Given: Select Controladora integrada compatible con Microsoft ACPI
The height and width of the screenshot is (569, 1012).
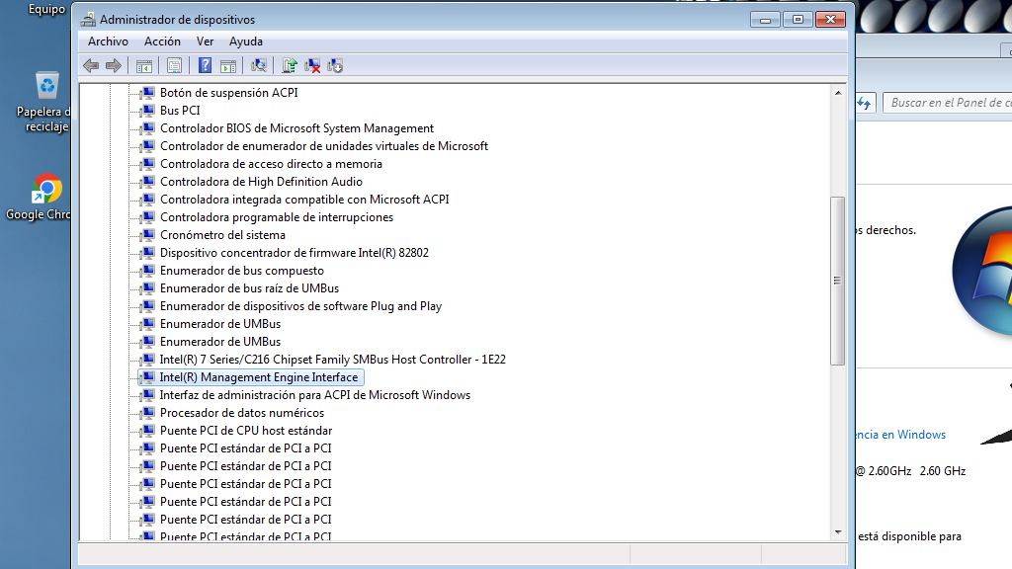Looking at the screenshot, I should click(304, 200).
